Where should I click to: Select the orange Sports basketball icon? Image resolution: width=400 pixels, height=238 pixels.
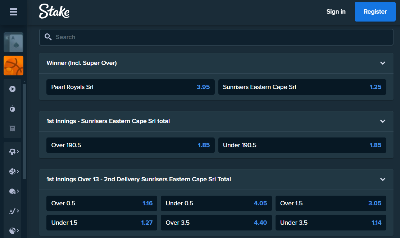13,65
